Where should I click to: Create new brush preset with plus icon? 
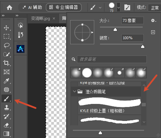153,32
